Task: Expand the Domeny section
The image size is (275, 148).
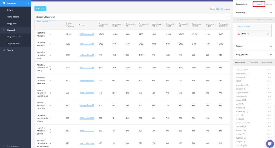Action: tap(271, 46)
